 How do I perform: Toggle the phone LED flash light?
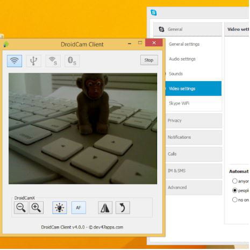tap(60, 208)
